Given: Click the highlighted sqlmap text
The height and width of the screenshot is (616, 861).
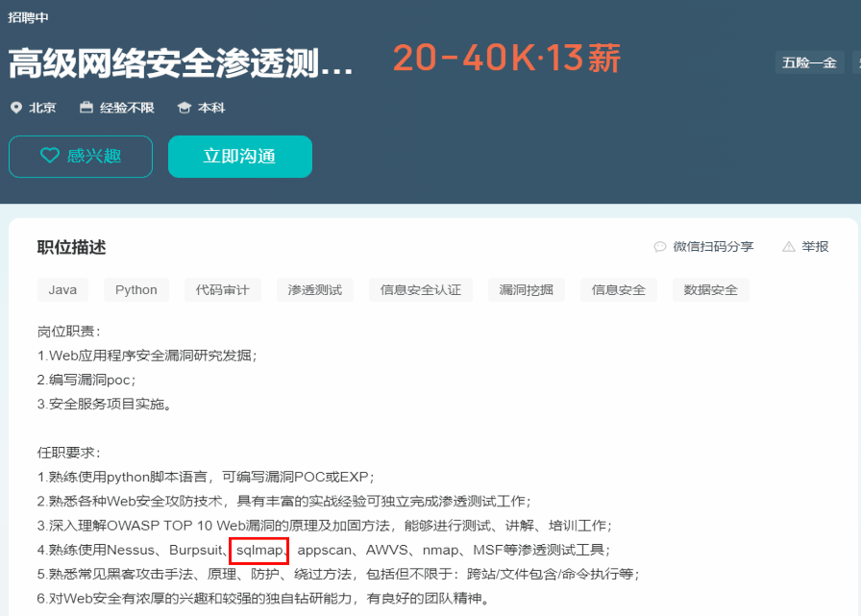Looking at the screenshot, I should click(259, 551).
